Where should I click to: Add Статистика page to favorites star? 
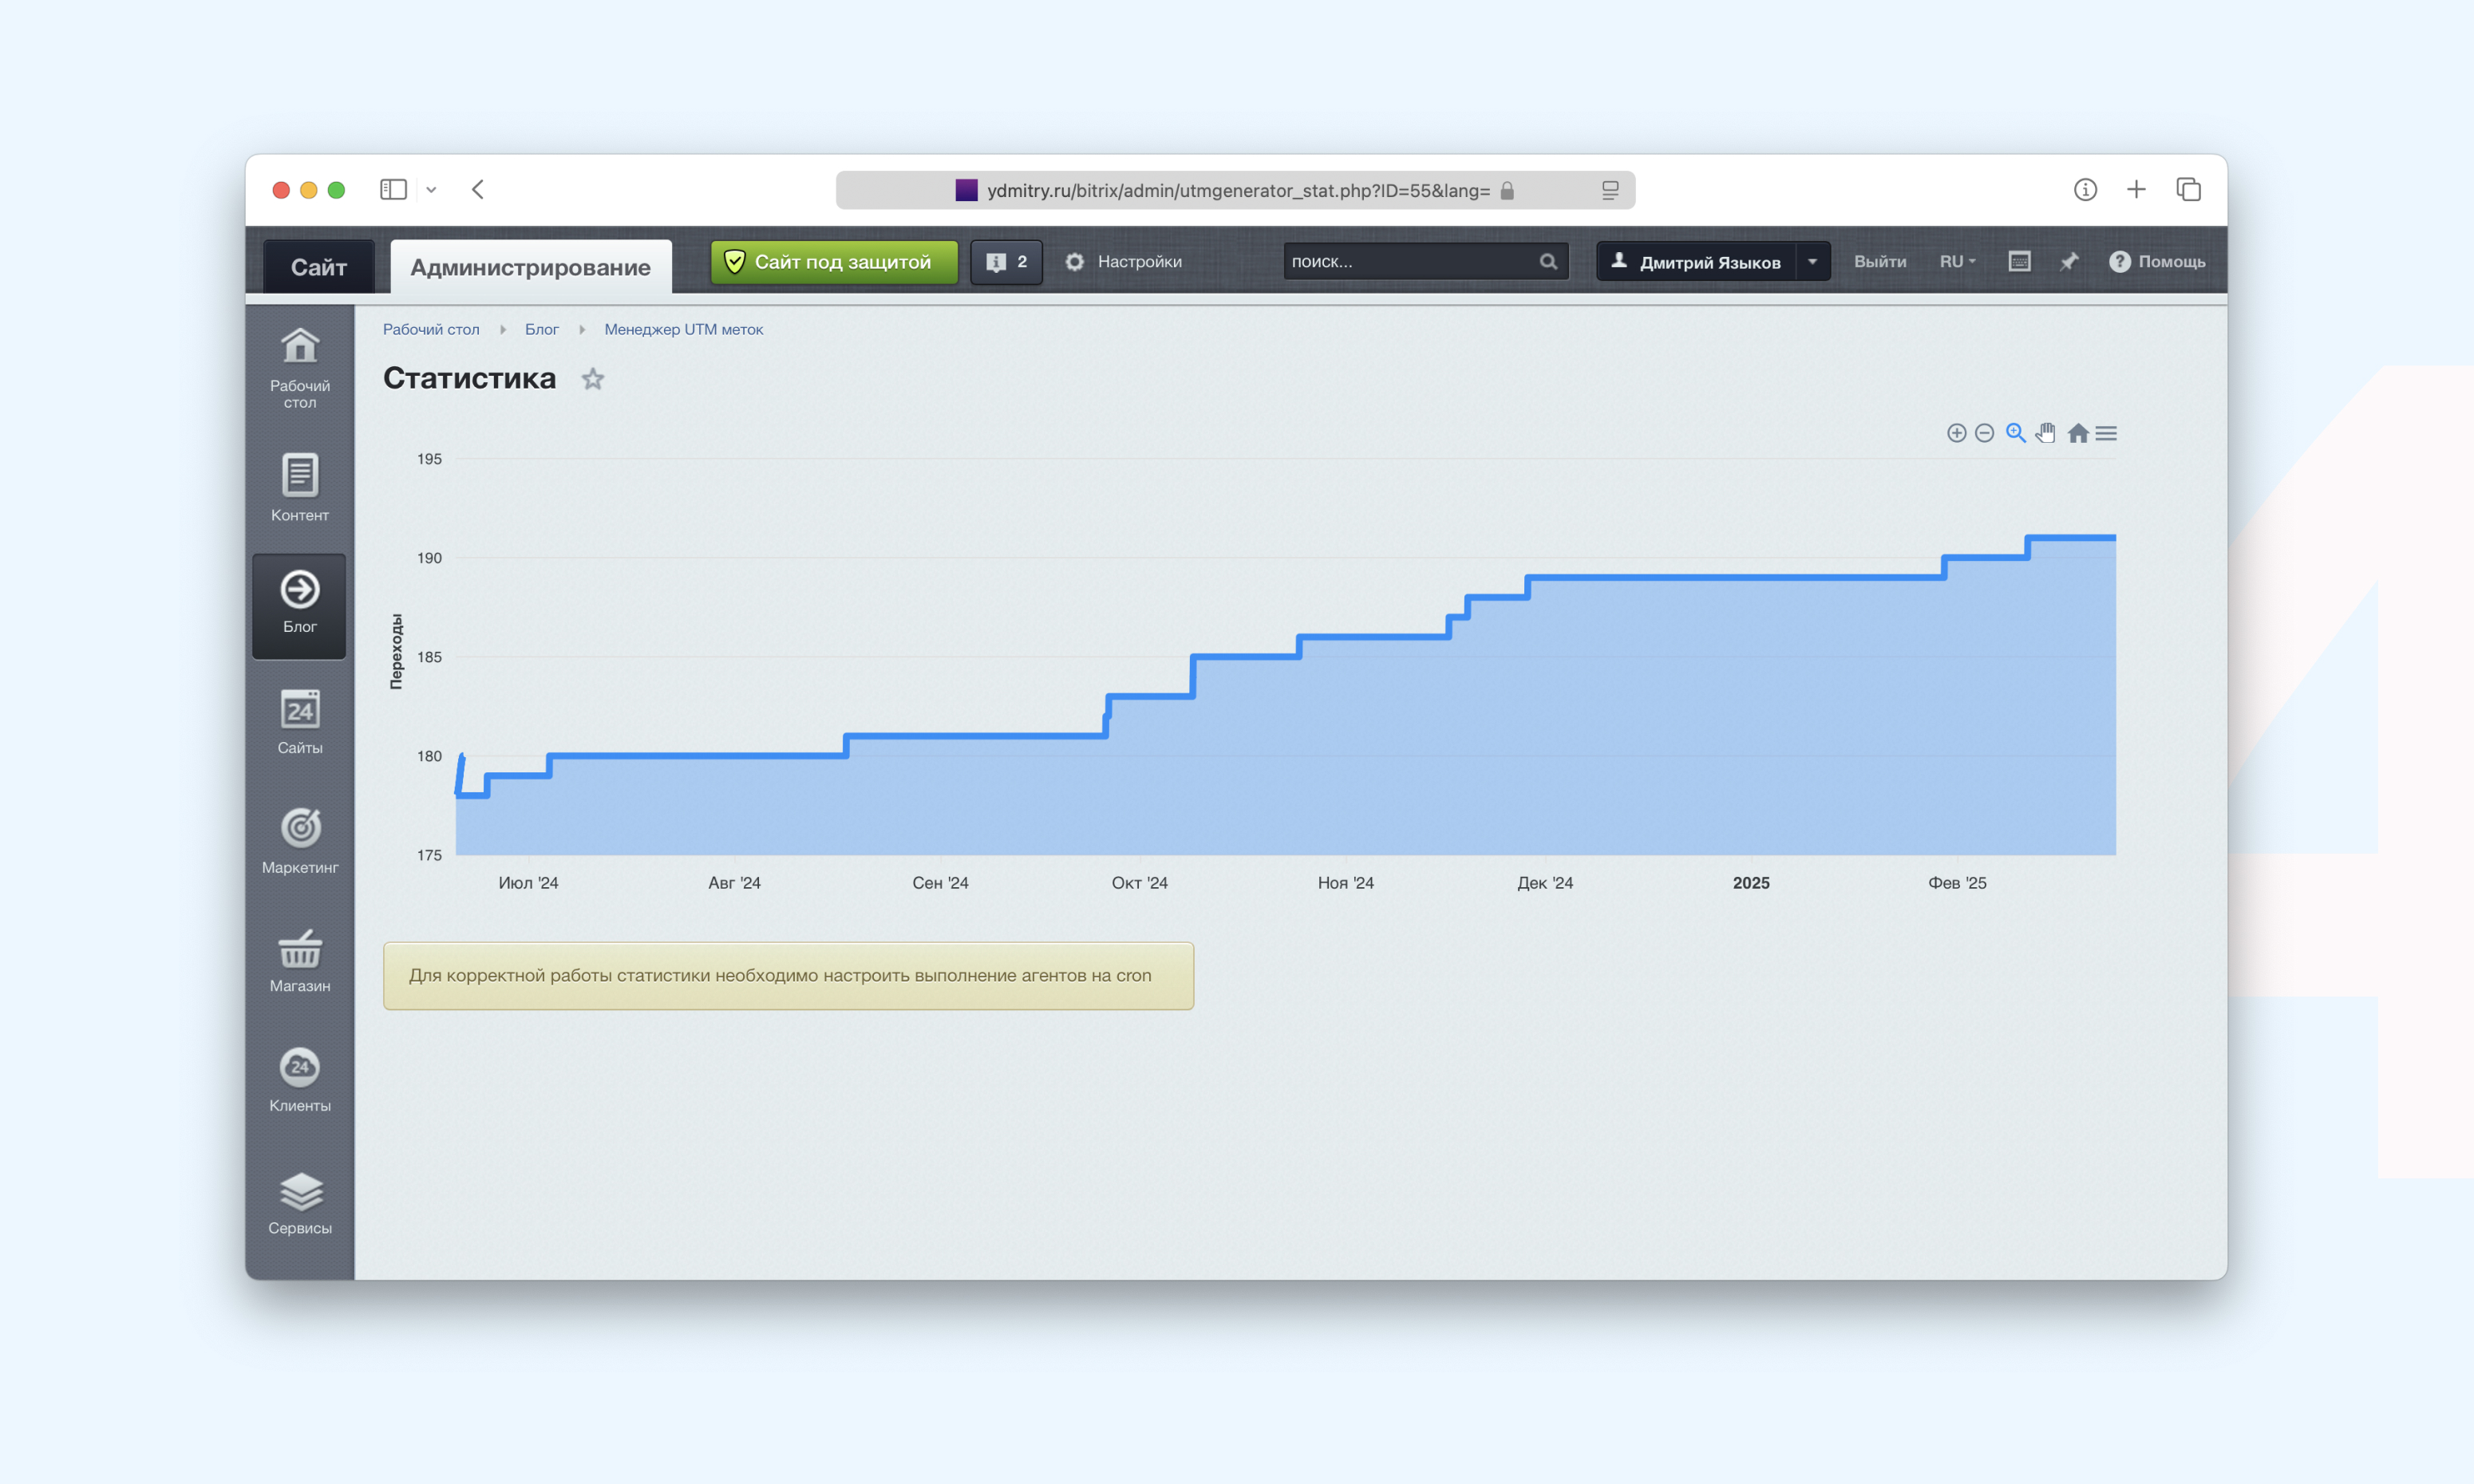pyautogui.click(x=593, y=379)
